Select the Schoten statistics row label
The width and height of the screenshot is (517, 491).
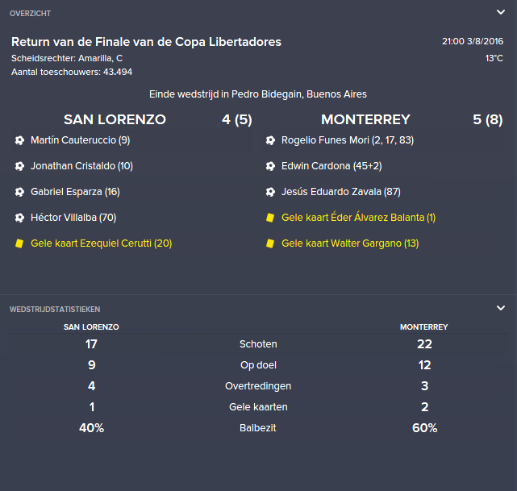(x=258, y=344)
